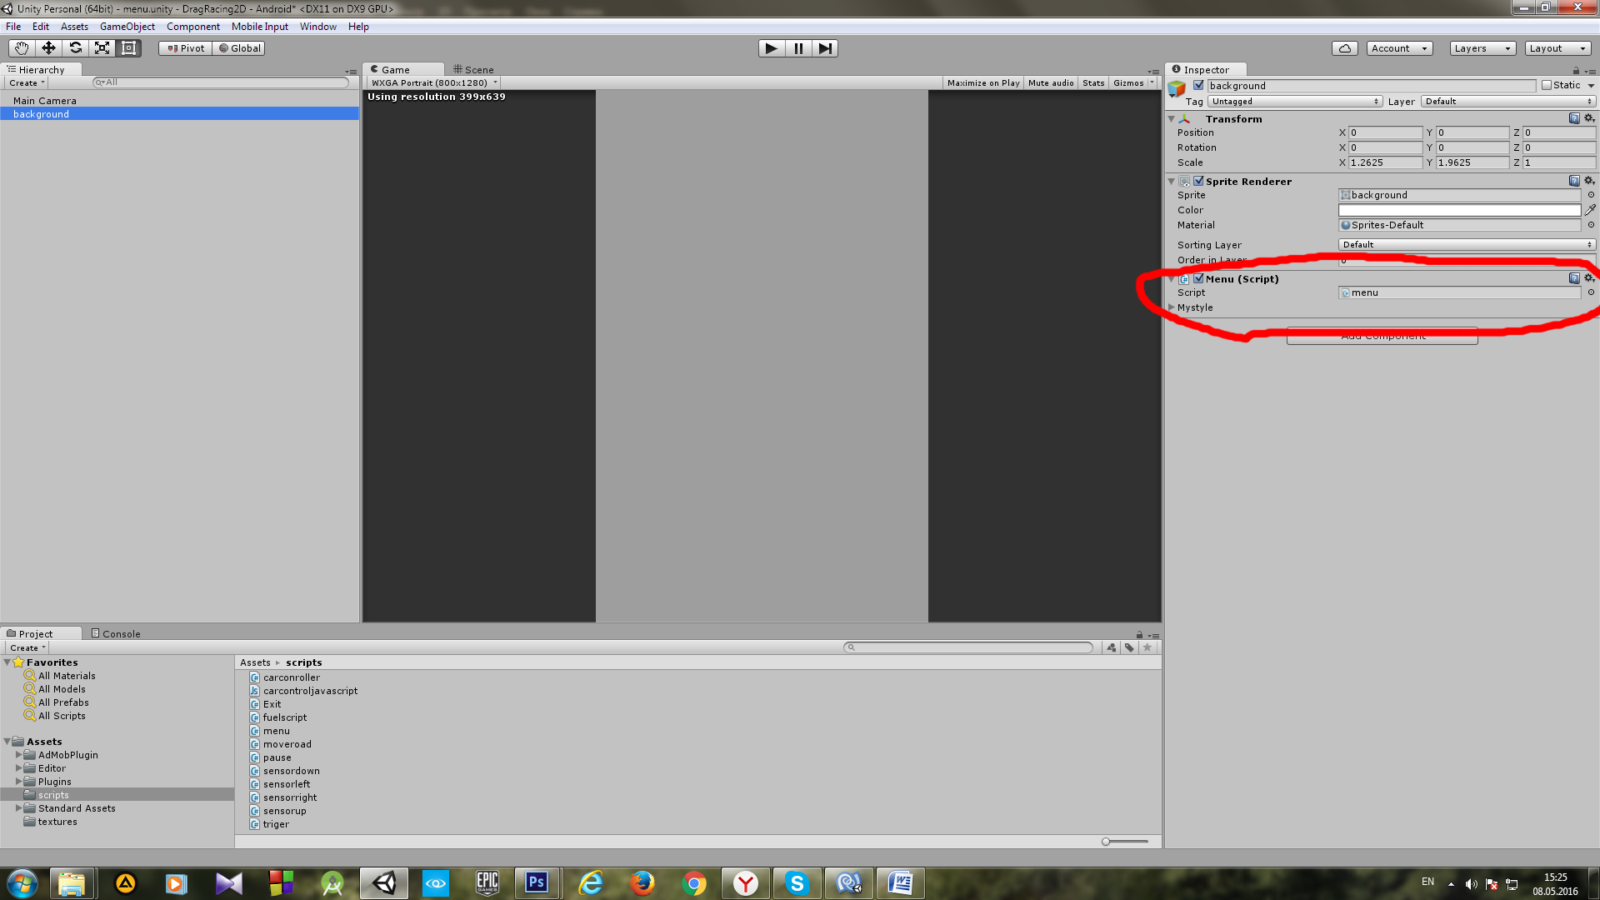Click the Sprite Renderer Color swatch
The image size is (1600, 900).
point(1458,210)
